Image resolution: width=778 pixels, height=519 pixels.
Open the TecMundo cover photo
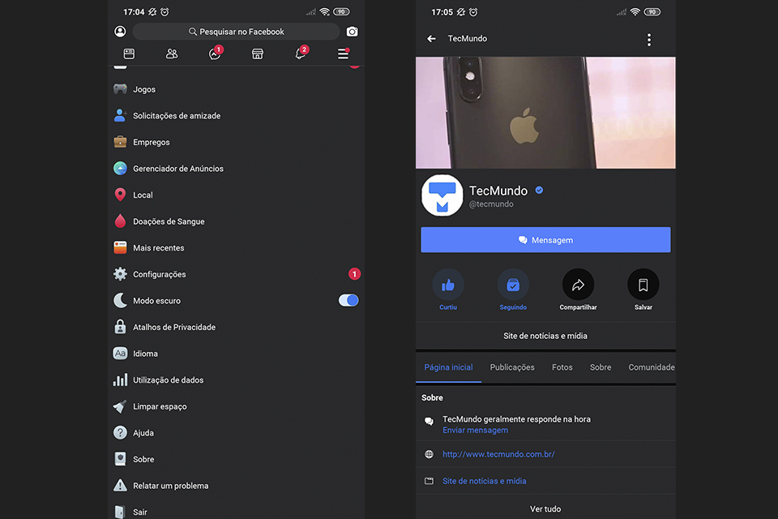click(x=545, y=113)
